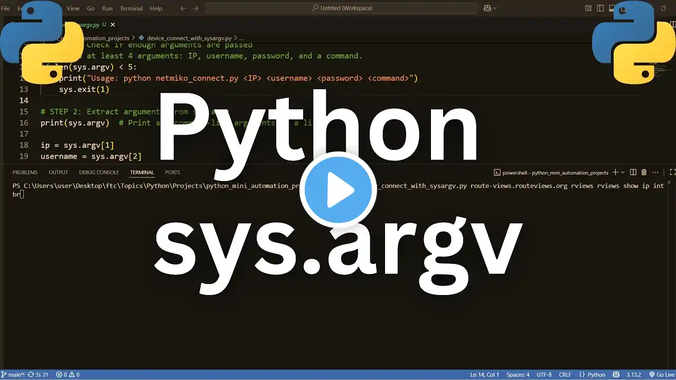
Task: Open the Terminal menu
Action: tap(131, 8)
